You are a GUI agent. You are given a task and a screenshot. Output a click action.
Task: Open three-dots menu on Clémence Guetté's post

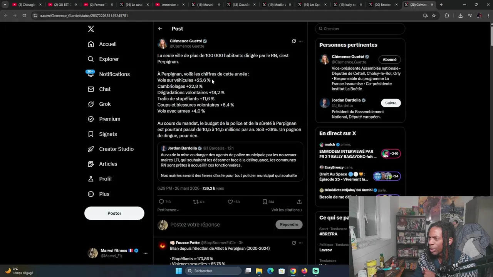(300, 41)
